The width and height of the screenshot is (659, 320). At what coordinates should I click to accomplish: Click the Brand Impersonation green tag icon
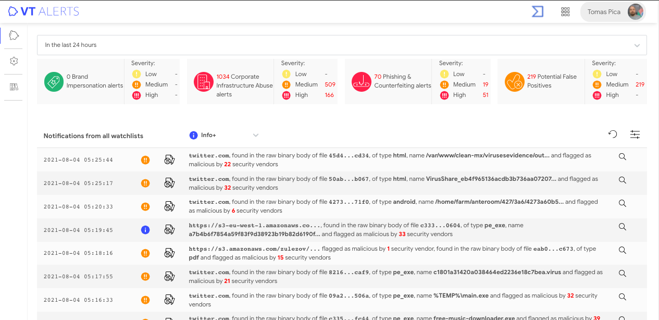point(54,82)
